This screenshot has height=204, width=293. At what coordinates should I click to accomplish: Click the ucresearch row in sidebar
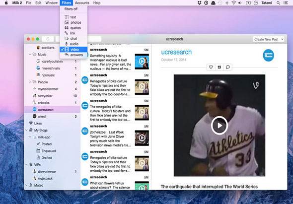click(52, 110)
